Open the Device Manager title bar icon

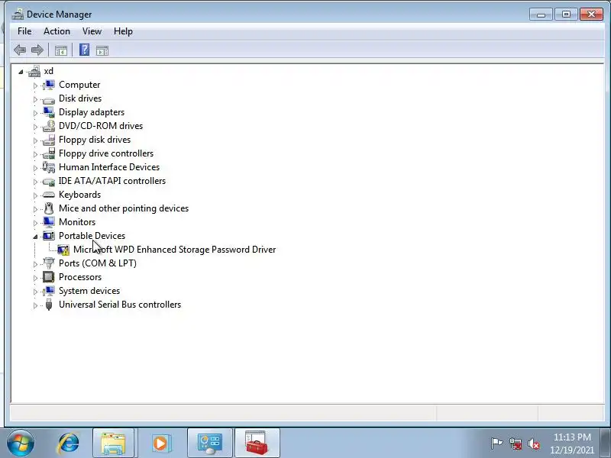tap(18, 15)
